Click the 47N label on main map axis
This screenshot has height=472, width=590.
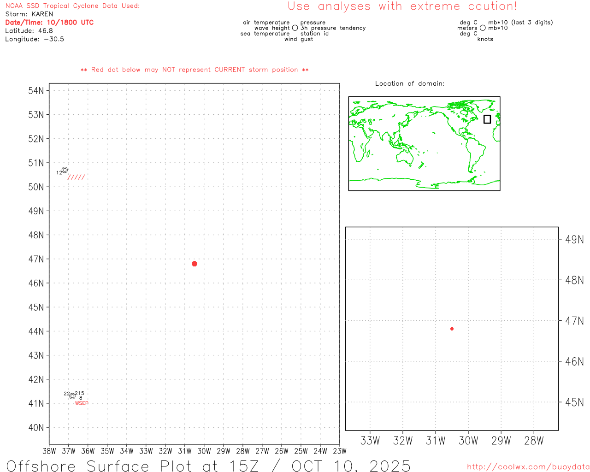coord(36,259)
